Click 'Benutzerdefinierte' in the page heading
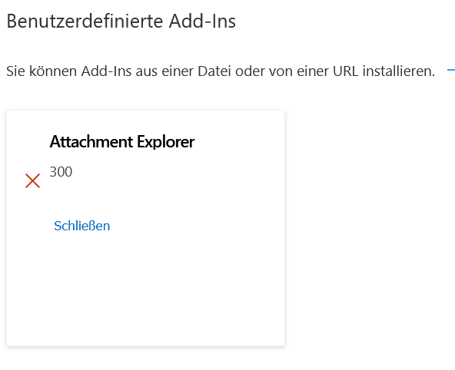455x370 pixels. click(85, 21)
